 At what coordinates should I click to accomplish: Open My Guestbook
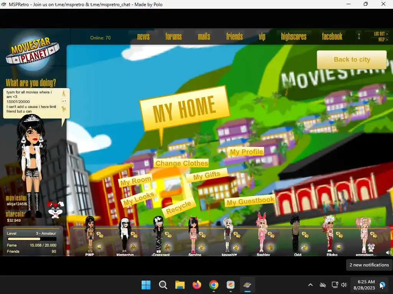pyautogui.click(x=250, y=201)
